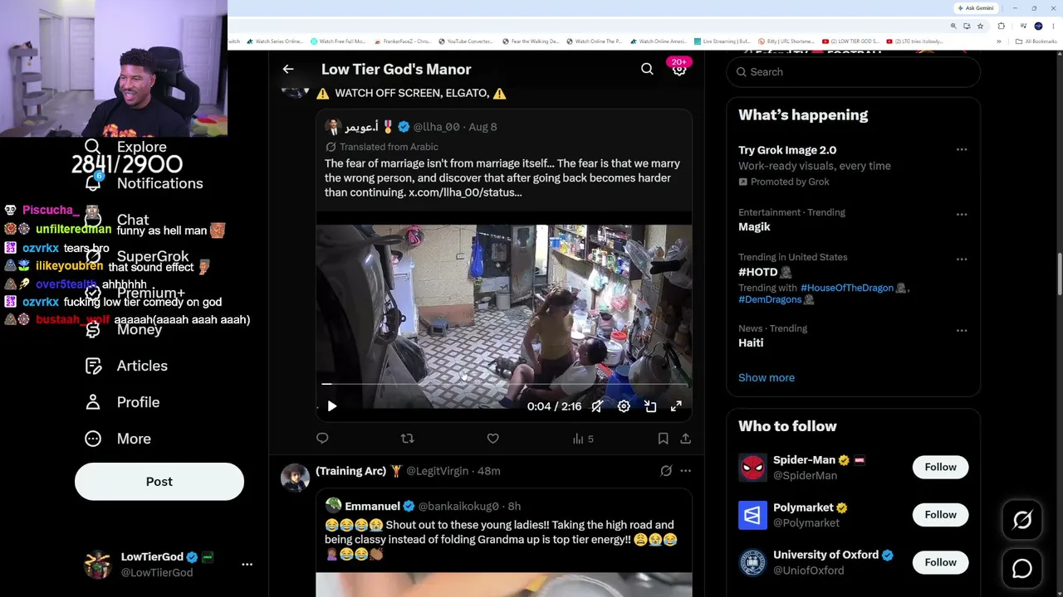Play the video in the post
This screenshot has width=1063, height=597.
(x=332, y=406)
